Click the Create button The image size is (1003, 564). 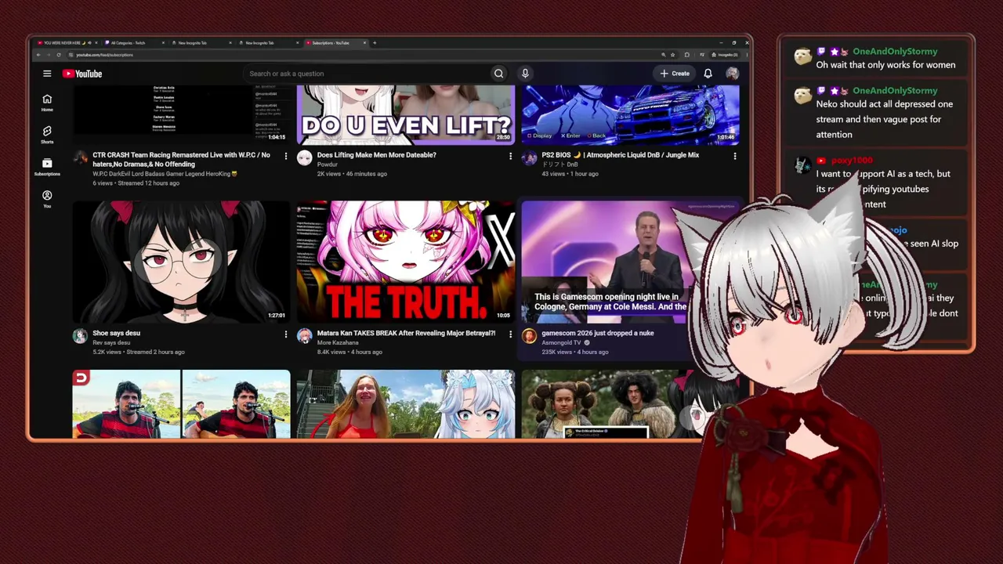coord(675,74)
